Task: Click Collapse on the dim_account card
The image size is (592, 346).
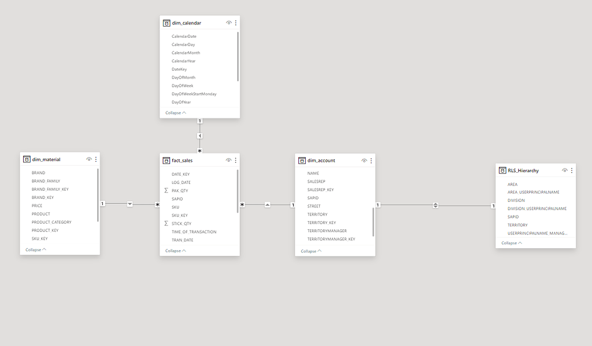Action: (309, 251)
